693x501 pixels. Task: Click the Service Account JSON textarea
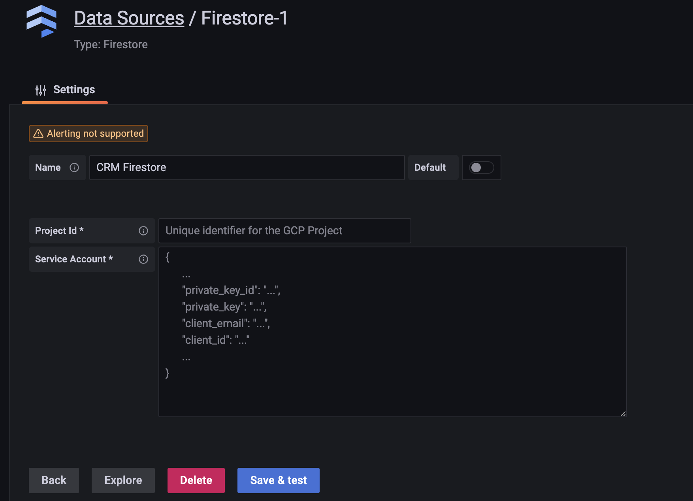pyautogui.click(x=392, y=332)
